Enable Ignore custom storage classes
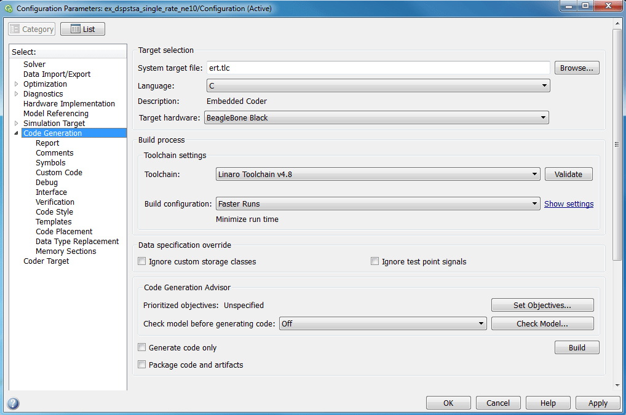Viewport: 626px width, 415px height. coord(141,261)
